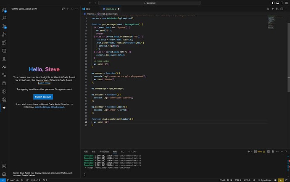
Task: Switch to the 输出 output panel tab
Action: click(94, 151)
